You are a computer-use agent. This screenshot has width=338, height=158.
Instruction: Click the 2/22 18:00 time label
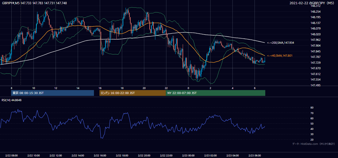point(122,156)
